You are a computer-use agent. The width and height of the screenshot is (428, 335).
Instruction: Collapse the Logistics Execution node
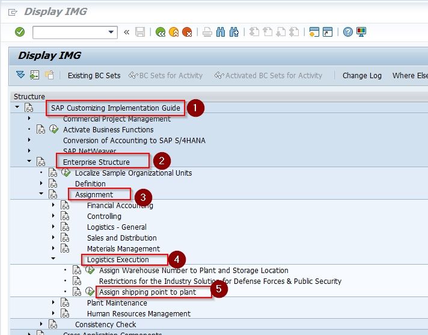click(53, 258)
